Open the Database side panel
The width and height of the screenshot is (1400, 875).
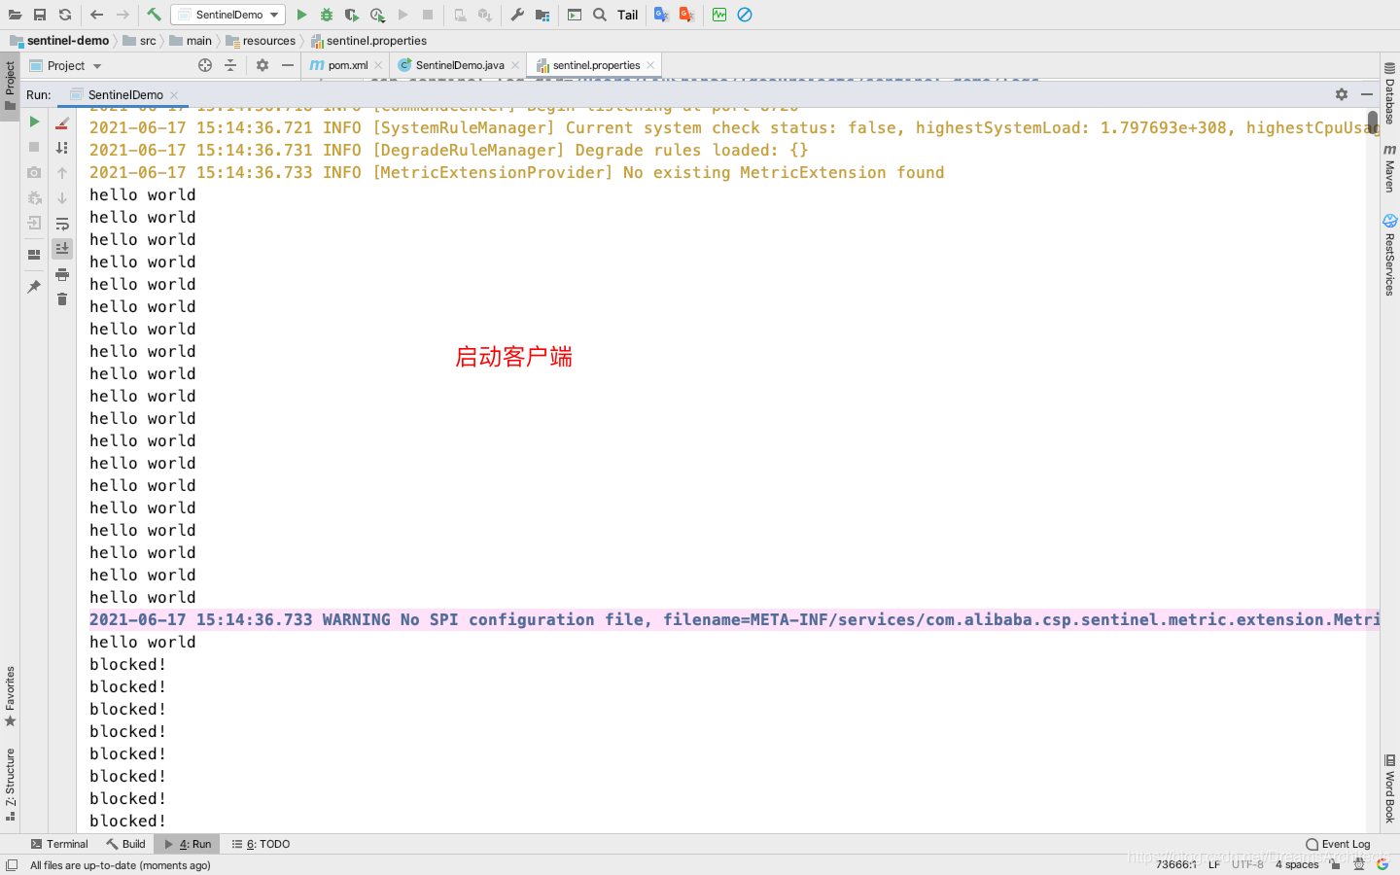[x=1389, y=93]
